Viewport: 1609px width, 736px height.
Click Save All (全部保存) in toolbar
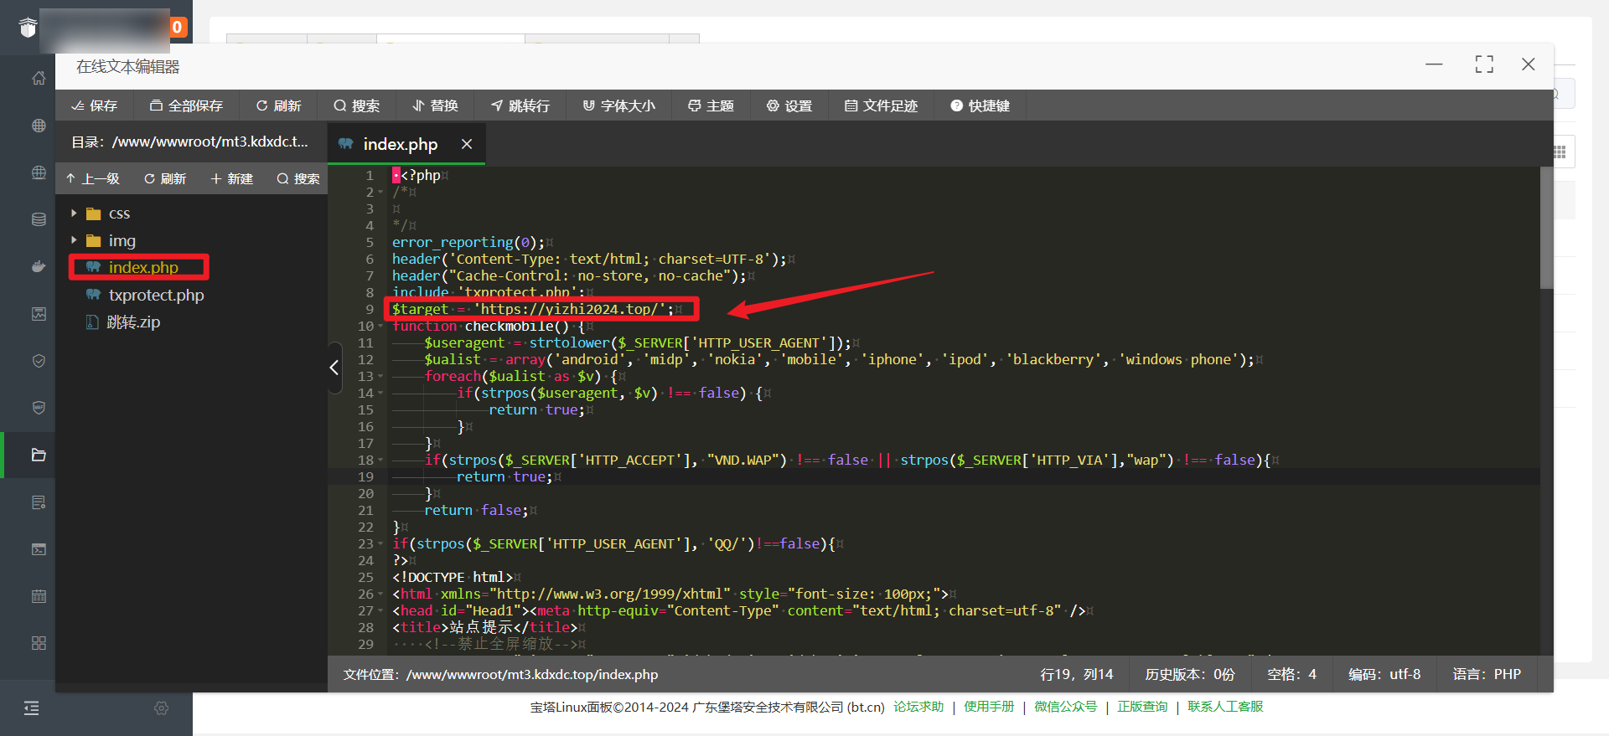point(186,106)
